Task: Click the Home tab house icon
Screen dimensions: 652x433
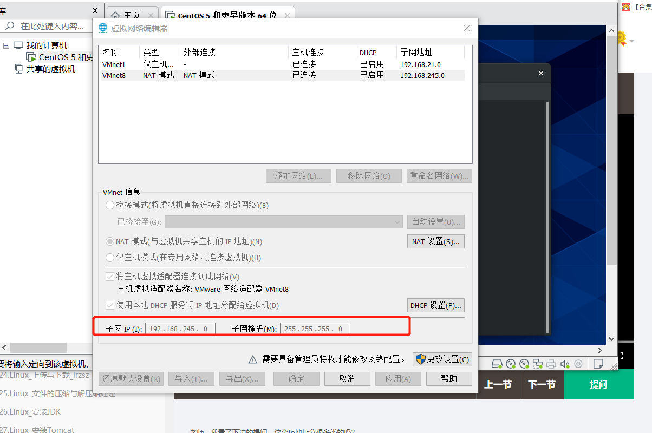Action: pos(115,16)
